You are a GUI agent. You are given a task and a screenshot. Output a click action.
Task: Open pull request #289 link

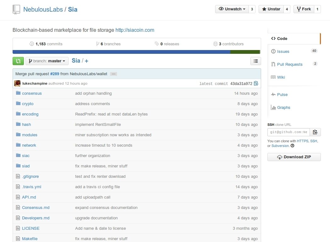55,74
